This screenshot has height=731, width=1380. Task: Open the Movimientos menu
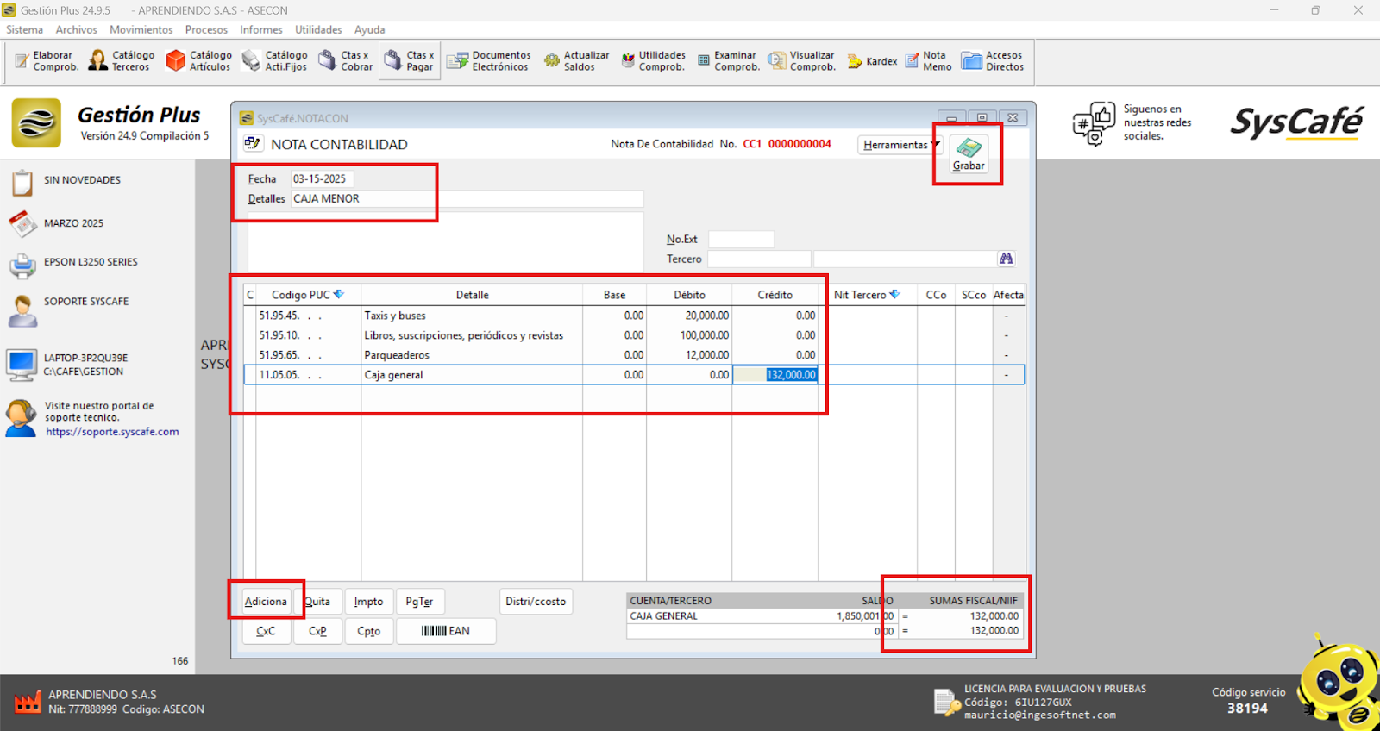coord(141,29)
